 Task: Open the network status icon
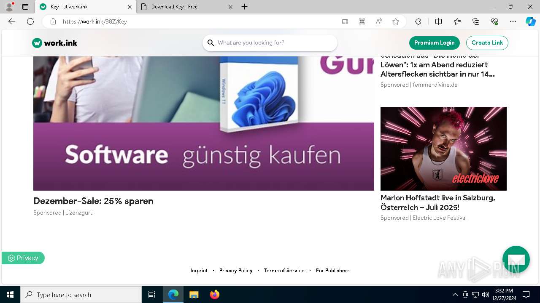(475, 295)
